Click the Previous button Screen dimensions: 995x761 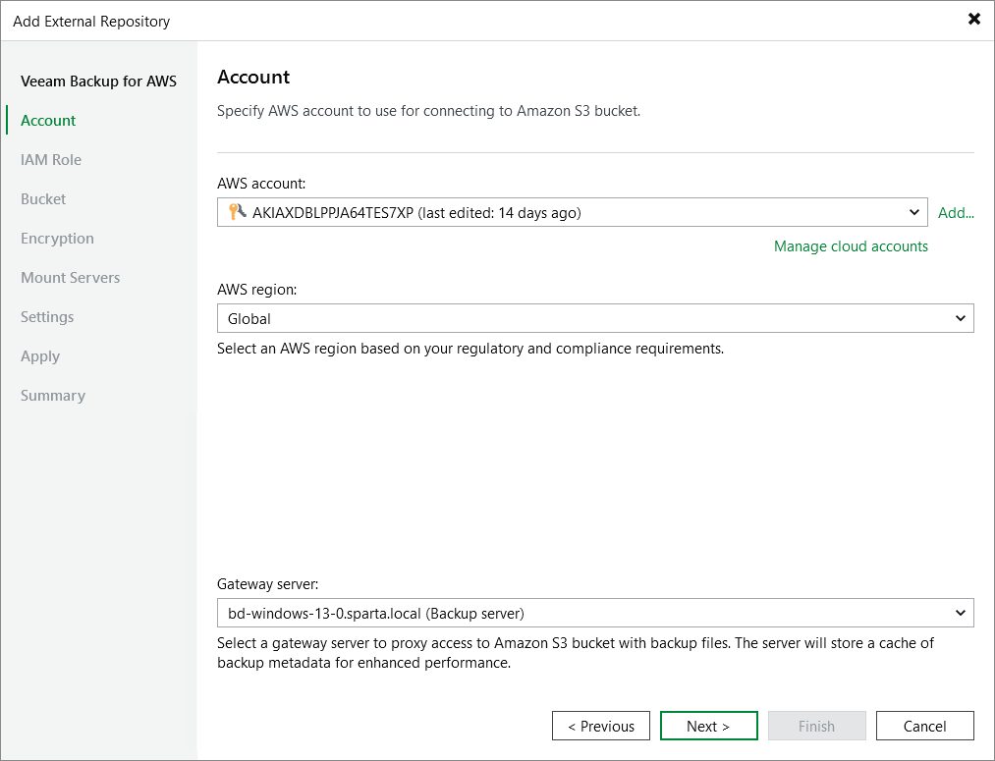click(601, 726)
